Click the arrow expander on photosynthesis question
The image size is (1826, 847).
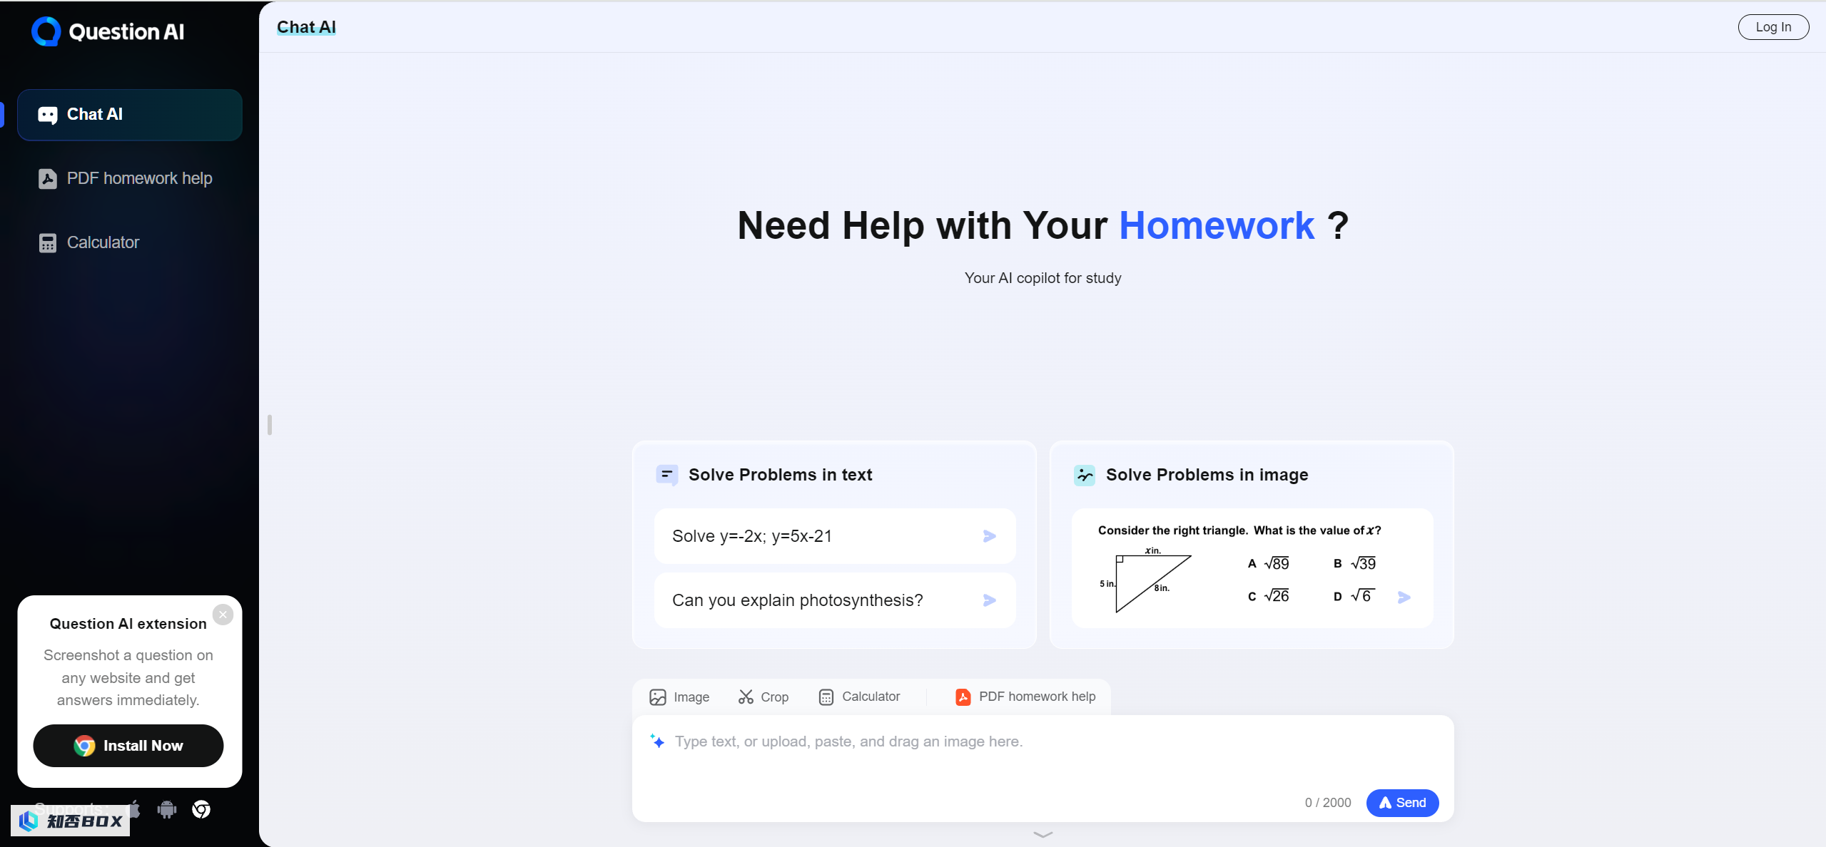point(991,600)
